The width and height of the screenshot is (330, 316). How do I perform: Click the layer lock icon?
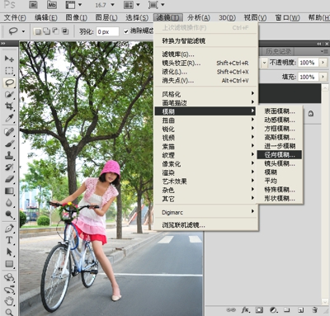point(311,113)
